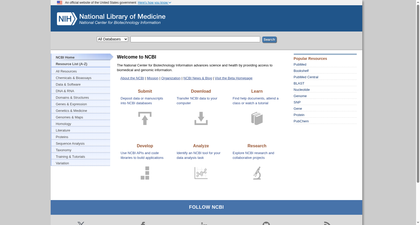
Task: Open Find help documents link
Action: pos(255,101)
